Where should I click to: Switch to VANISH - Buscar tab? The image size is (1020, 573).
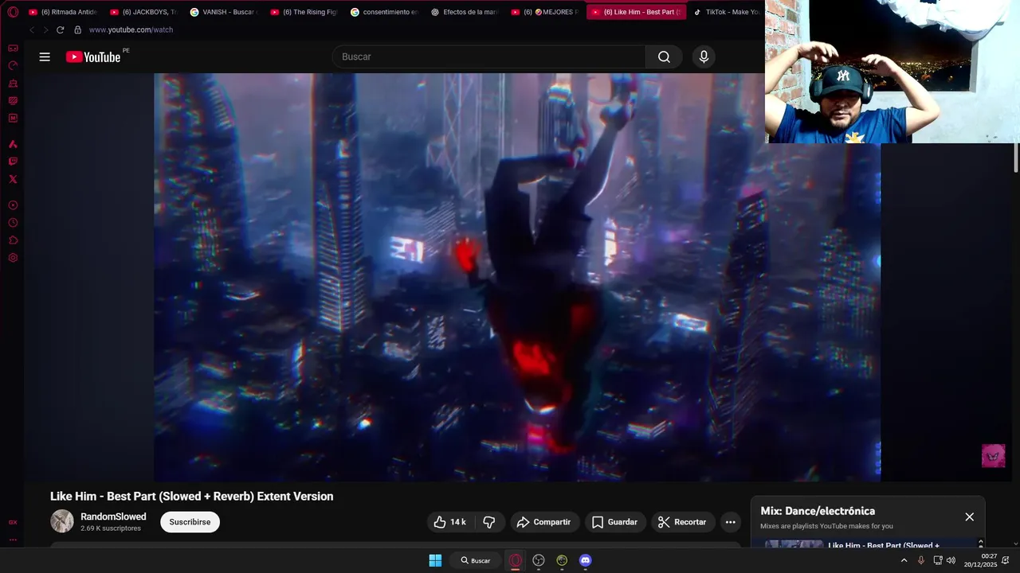[224, 12]
